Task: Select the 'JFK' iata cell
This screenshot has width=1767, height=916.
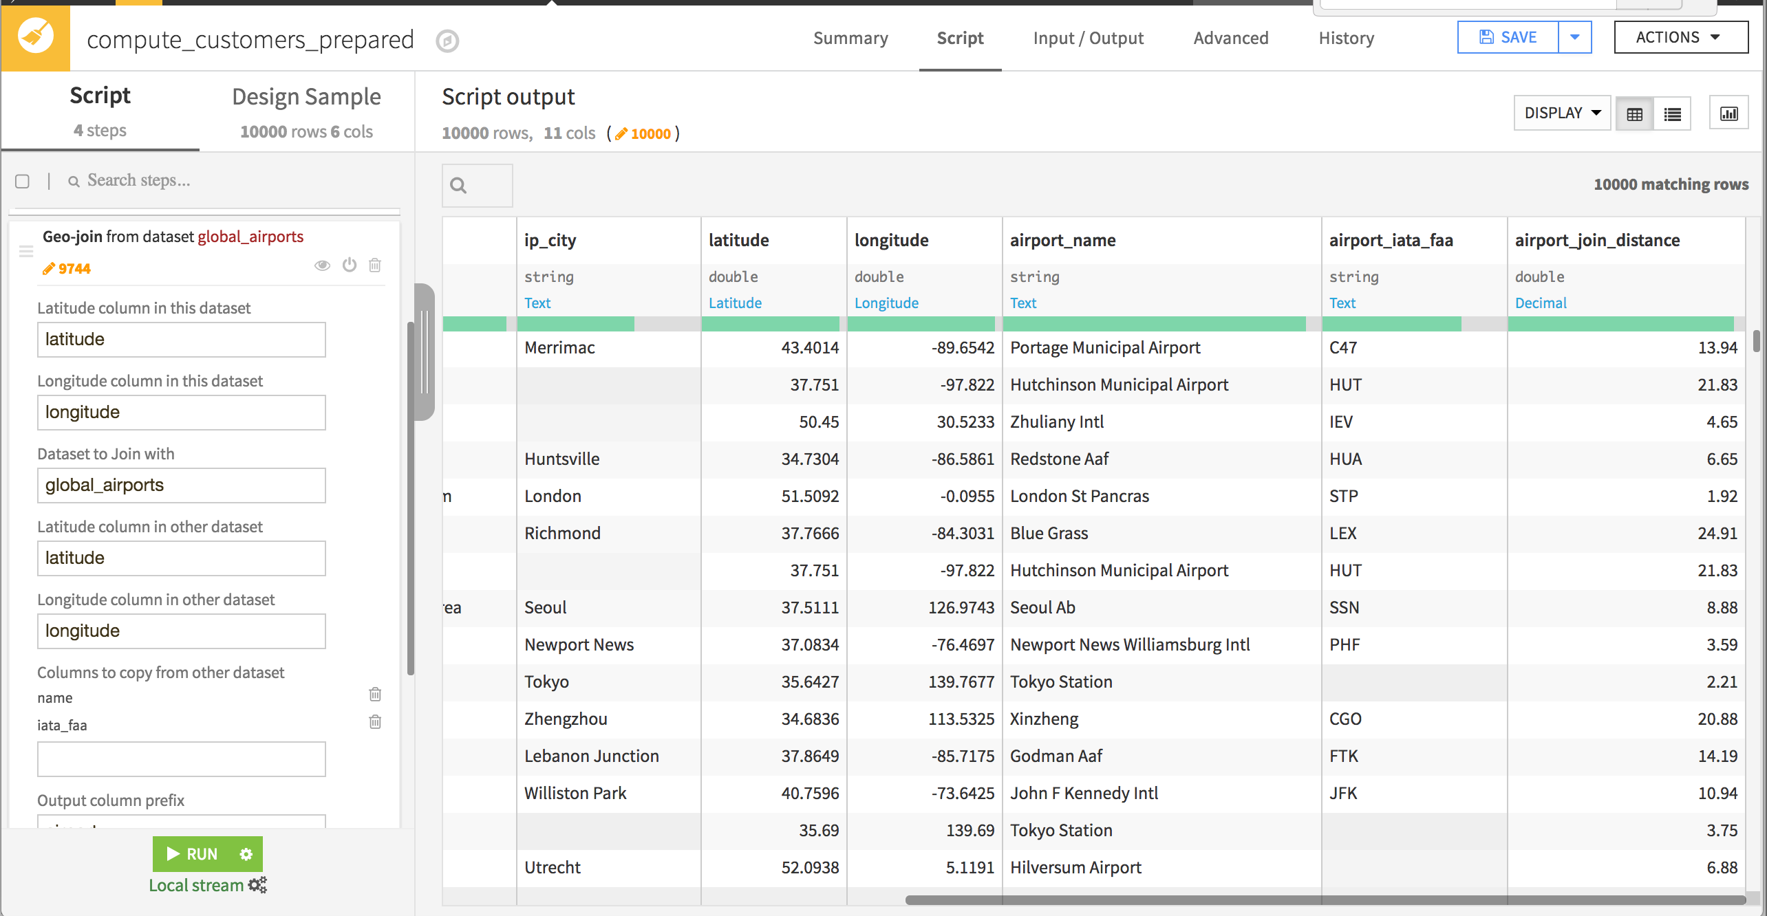Action: point(1414,794)
